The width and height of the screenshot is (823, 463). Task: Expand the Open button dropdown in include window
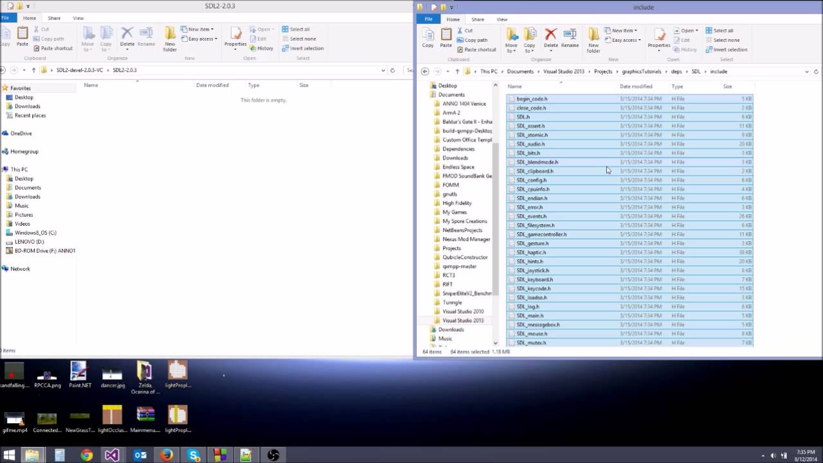click(696, 30)
